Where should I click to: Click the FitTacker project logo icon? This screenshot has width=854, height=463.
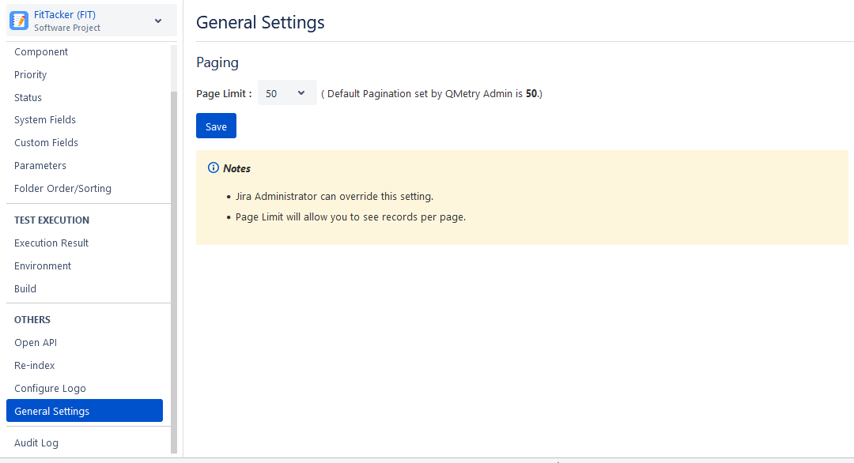(x=19, y=21)
